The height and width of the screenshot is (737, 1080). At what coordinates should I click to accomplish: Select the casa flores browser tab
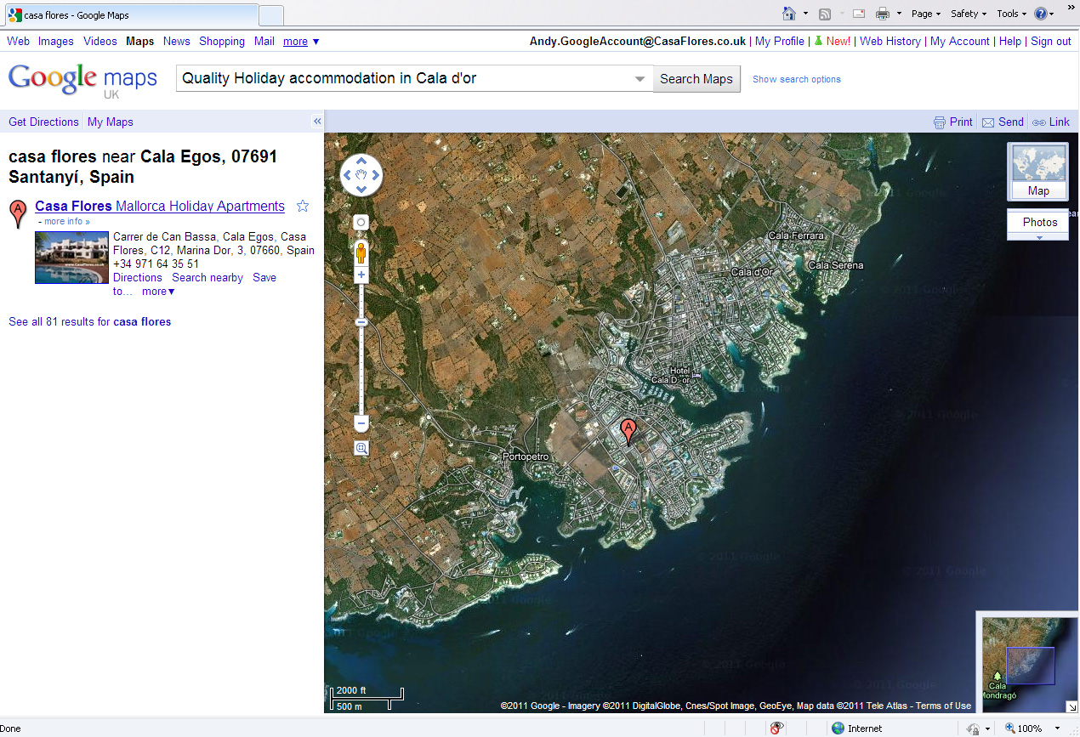click(129, 15)
